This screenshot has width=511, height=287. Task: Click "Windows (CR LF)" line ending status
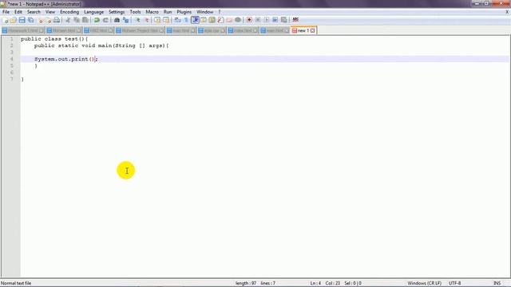[424, 283]
